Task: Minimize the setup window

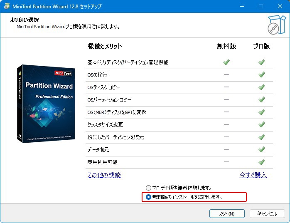Action: click(242, 6)
